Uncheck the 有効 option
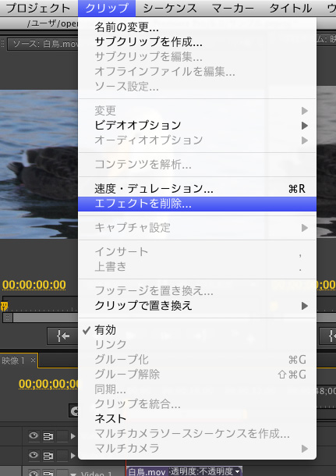Image resolution: width=336 pixels, height=476 pixels. (x=197, y=330)
